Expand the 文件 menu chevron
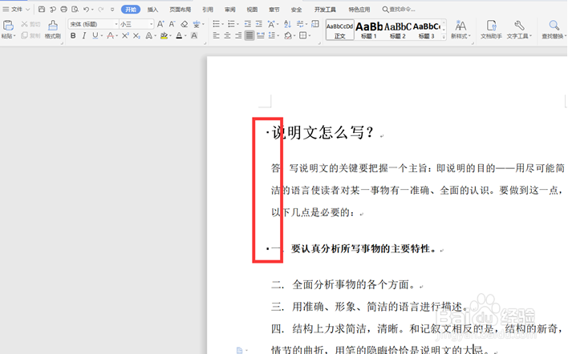 (x=27, y=9)
